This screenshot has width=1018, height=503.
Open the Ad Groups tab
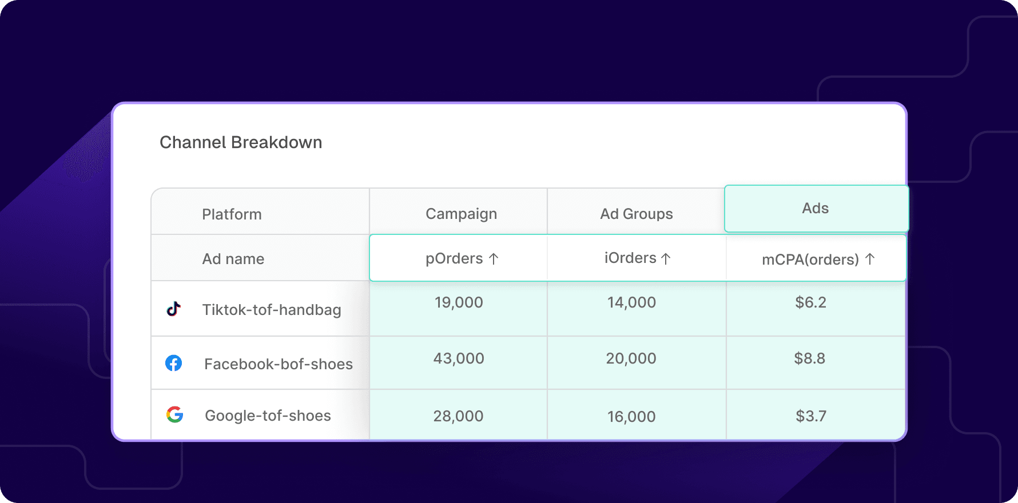(636, 214)
